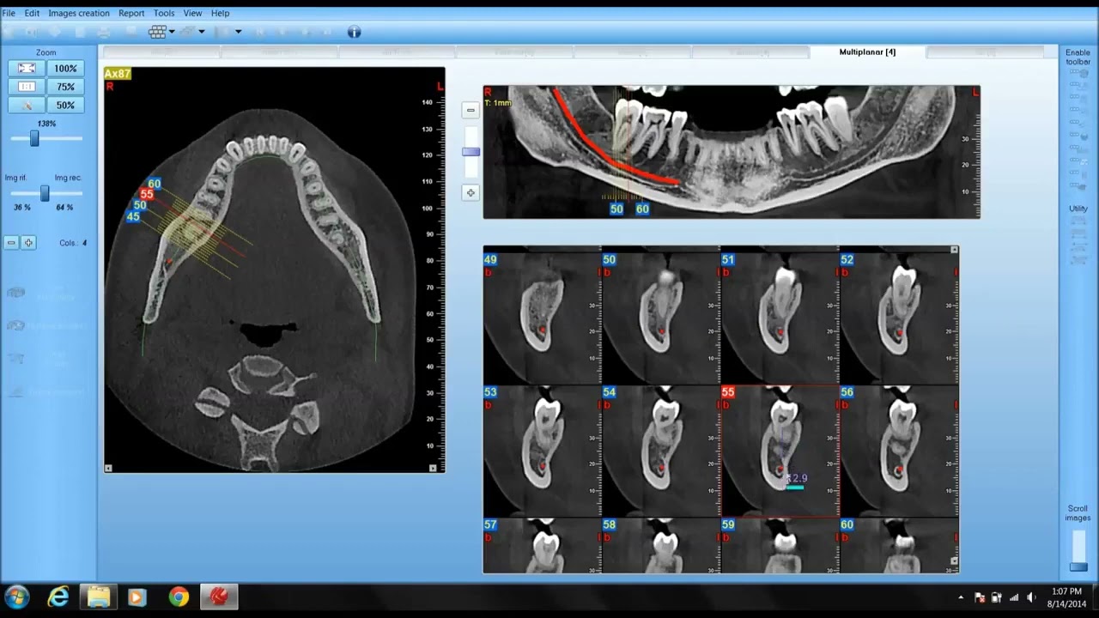1099x618 pixels.
Task: Click the fit-to-window zoom button
Action: click(x=27, y=68)
